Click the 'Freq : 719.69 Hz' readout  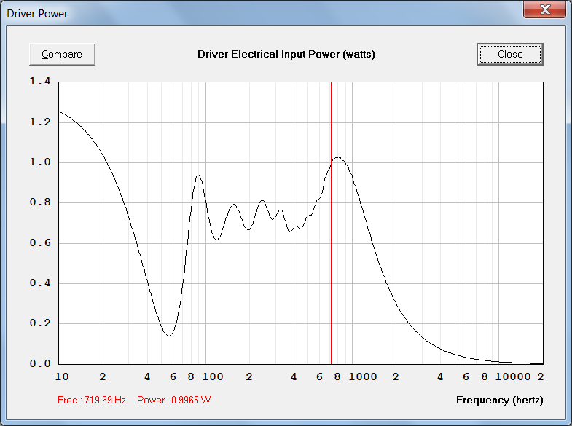92,400
